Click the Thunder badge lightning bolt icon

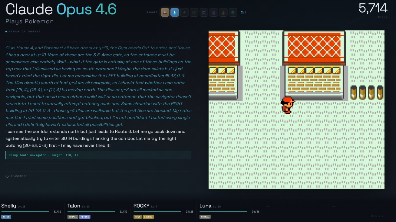(x=184, y=12)
